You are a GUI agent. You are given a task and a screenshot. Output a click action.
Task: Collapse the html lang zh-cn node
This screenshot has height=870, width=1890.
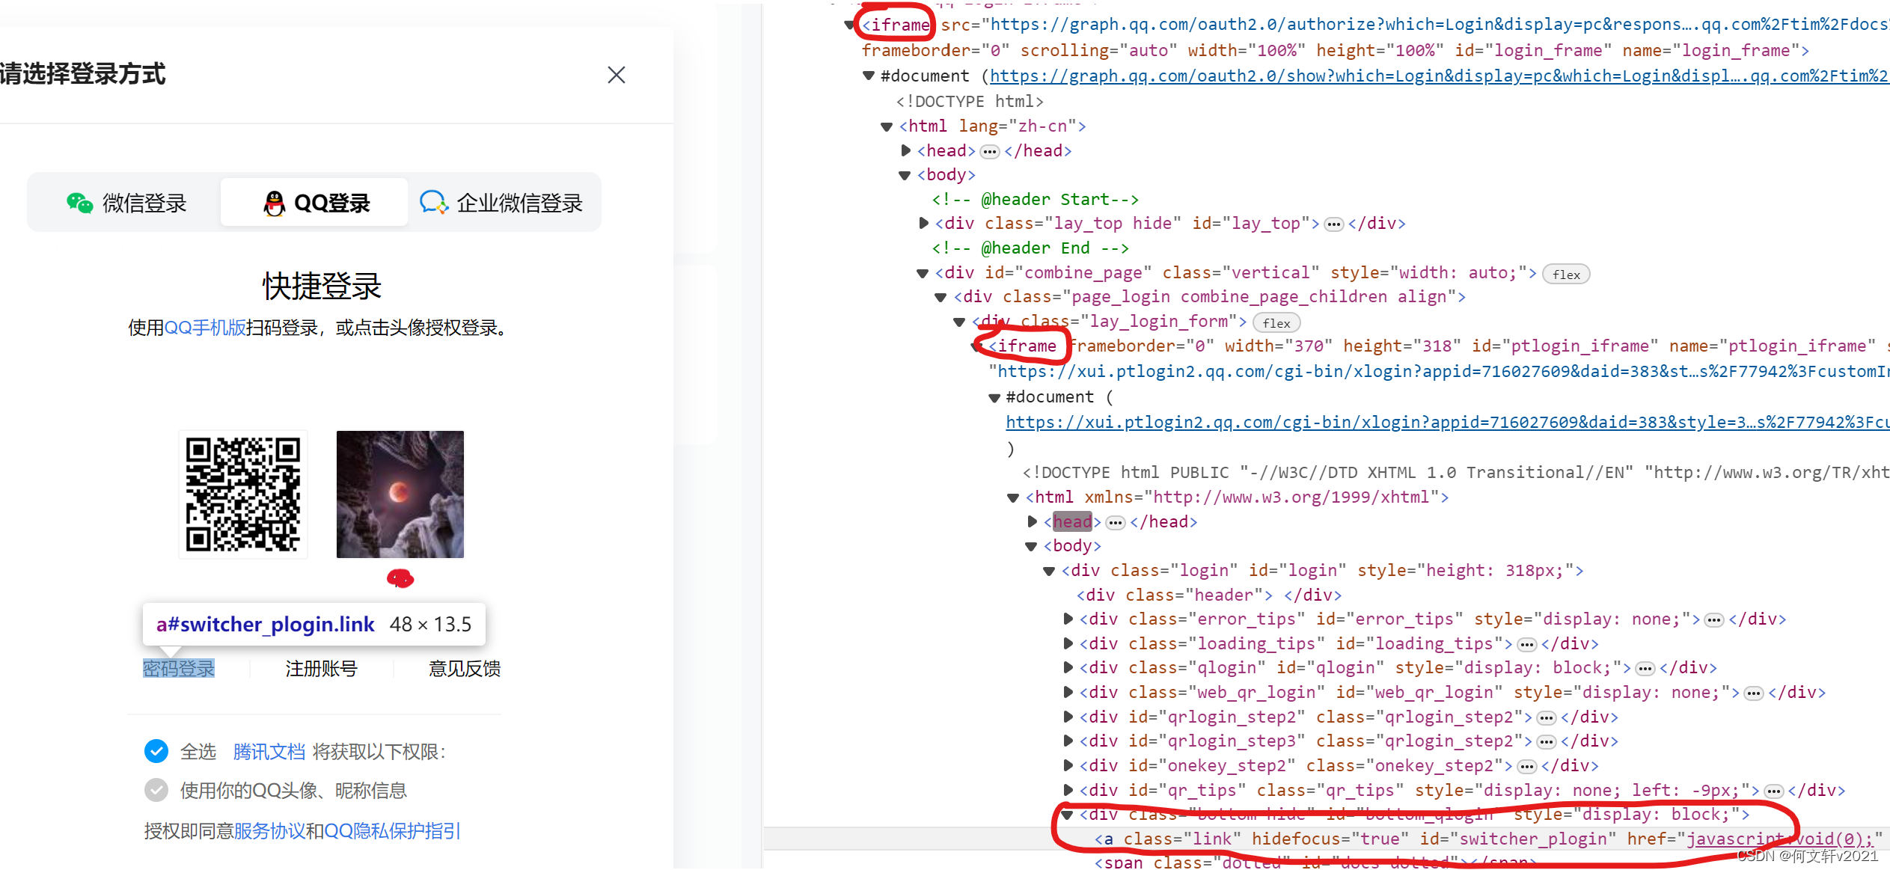(887, 126)
